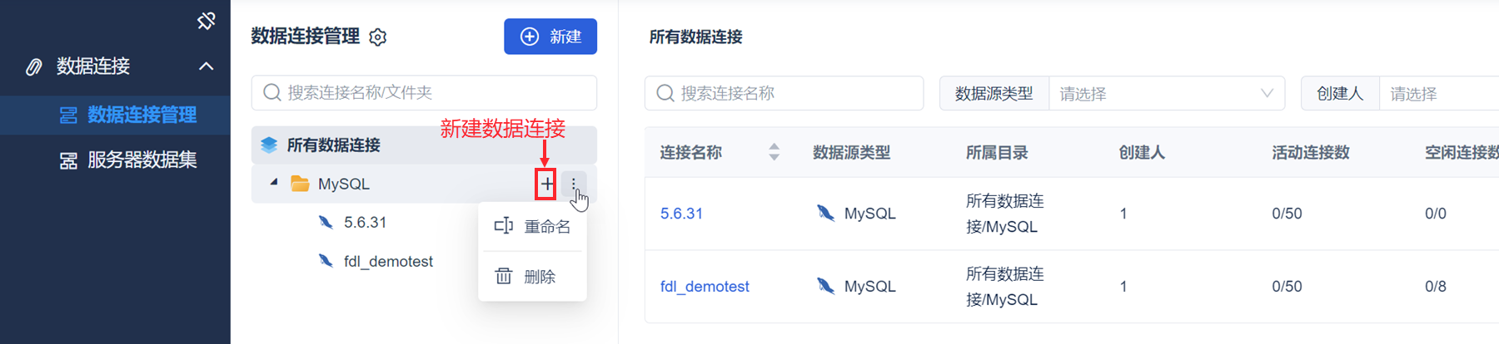This screenshot has width=1499, height=344.
Task: Click MySQL dolphin icon beside tree 5.6.31
Action: (326, 222)
